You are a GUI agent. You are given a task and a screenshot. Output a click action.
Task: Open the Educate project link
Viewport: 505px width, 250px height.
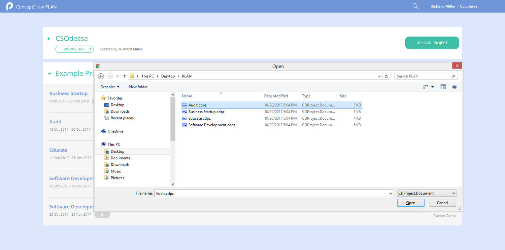point(58,150)
